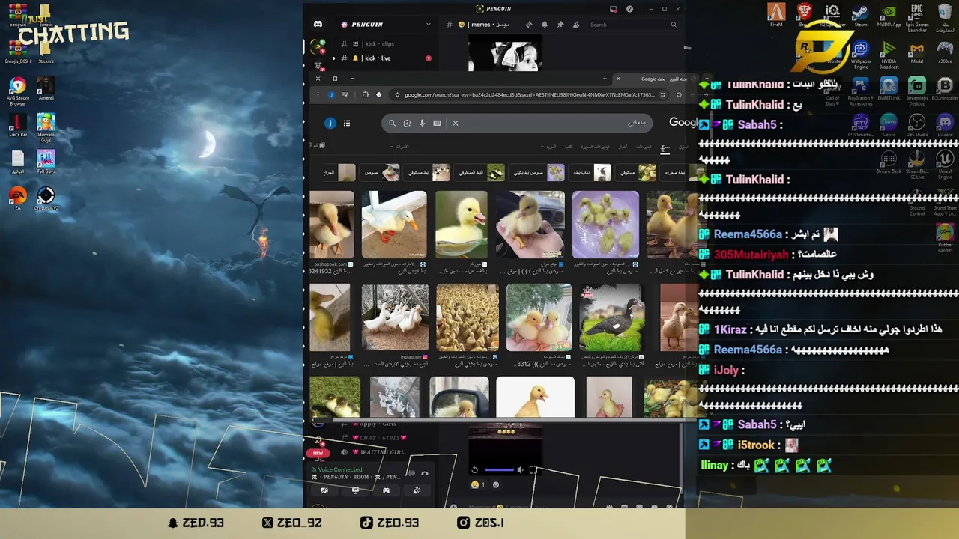Switch to Google News tab
Image resolution: width=959 pixels, height=539 pixels.
623,147
